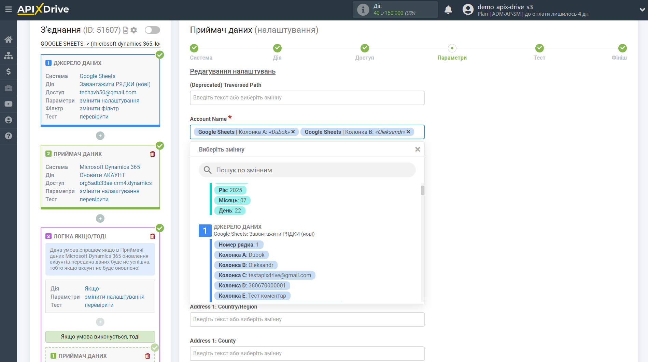Select the Рік: 2025 variable

[230, 190]
